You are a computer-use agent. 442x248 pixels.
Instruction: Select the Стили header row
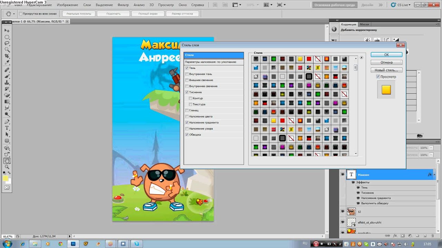pyautogui.click(x=214, y=55)
